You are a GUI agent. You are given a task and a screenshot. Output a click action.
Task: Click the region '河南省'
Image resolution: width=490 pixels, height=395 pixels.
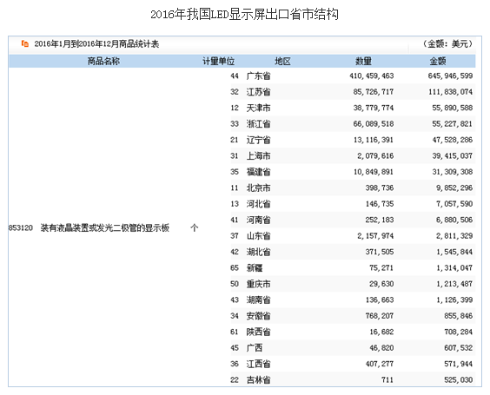pyautogui.click(x=258, y=220)
